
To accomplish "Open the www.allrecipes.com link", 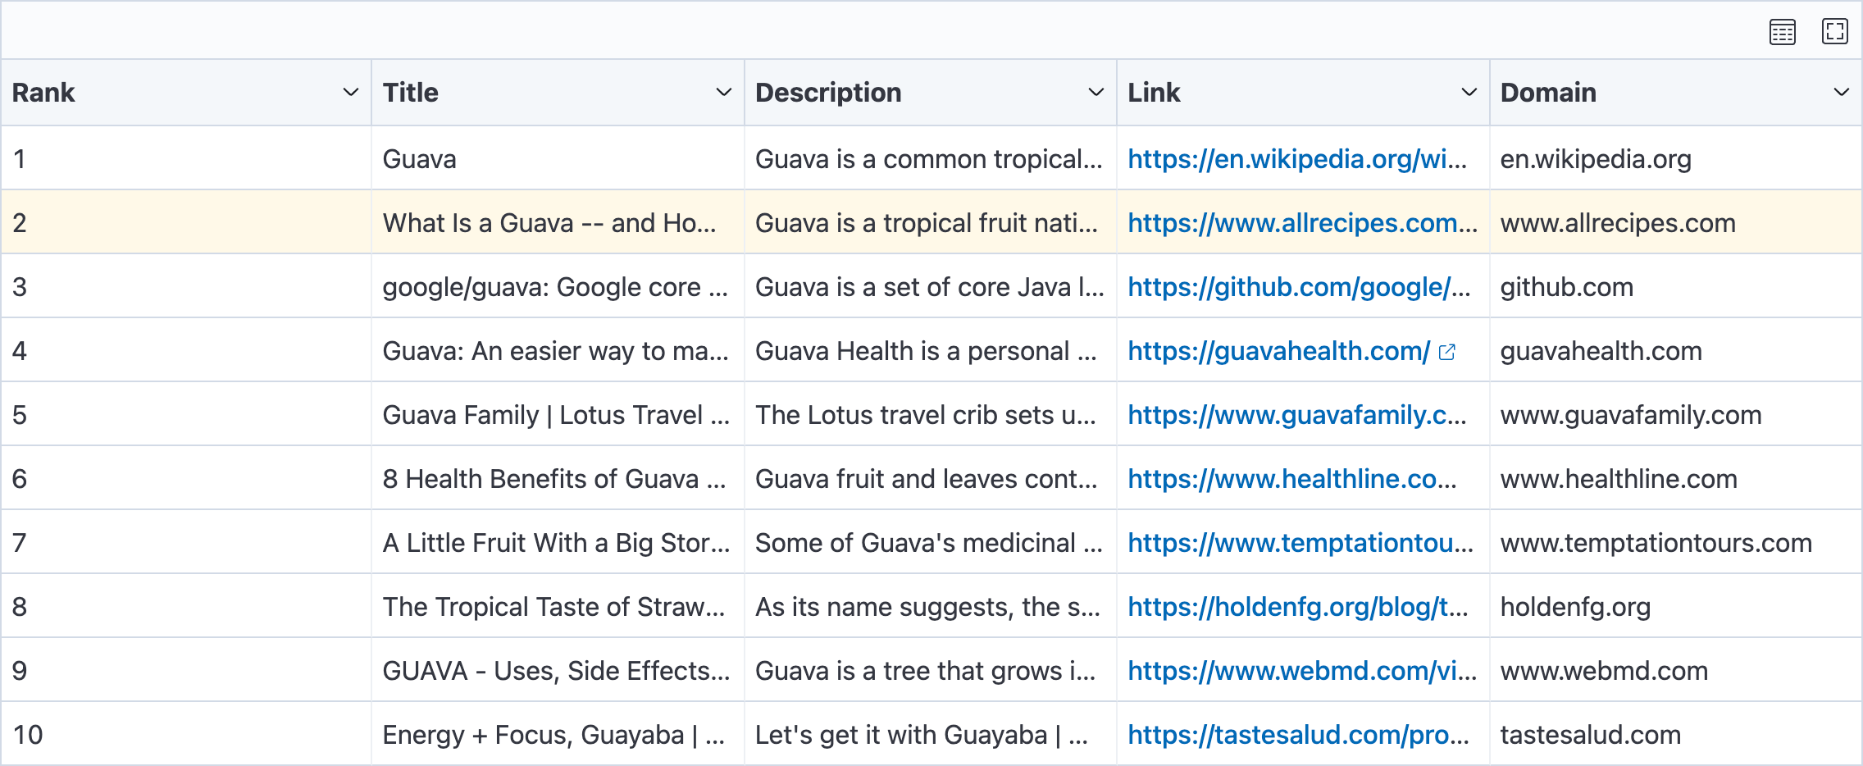I will point(1302,223).
